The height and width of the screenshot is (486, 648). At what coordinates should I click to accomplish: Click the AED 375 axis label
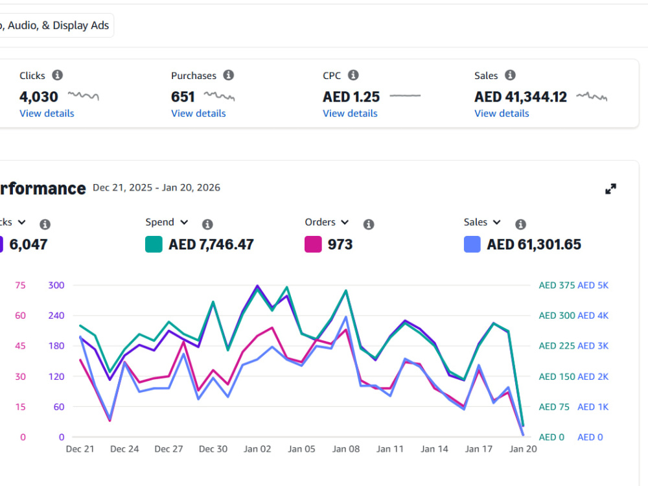(557, 285)
